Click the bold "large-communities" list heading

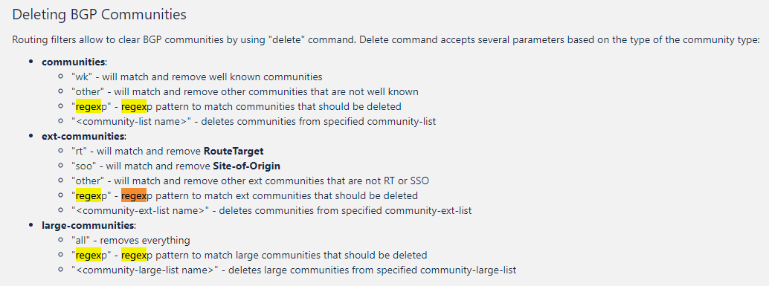88,225
